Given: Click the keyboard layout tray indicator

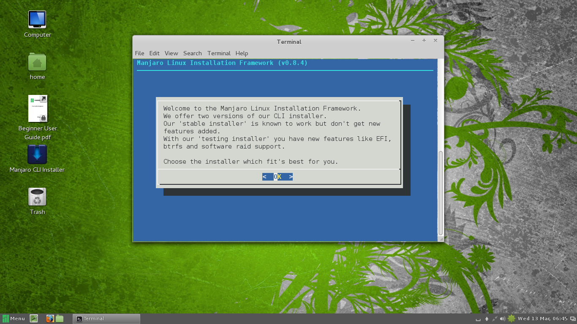Looking at the screenshot, I should (x=478, y=319).
